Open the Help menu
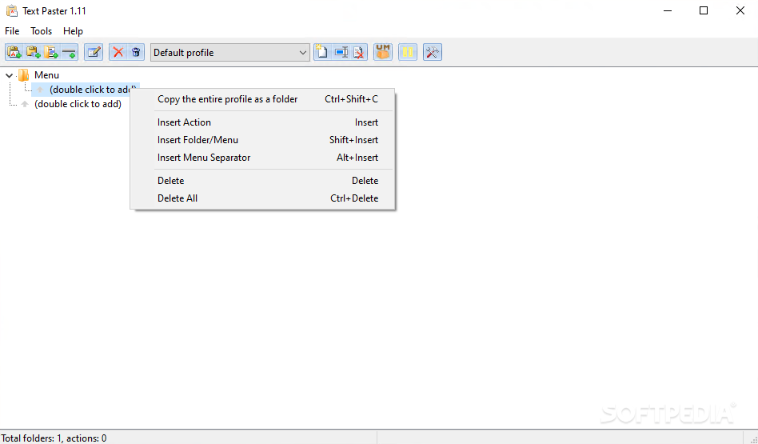 pos(73,31)
